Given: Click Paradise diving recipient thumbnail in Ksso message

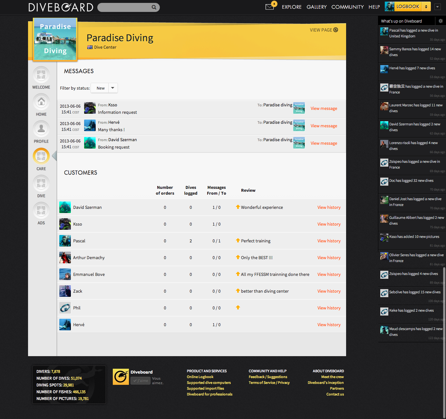Looking at the screenshot, I should pyautogui.click(x=299, y=108).
